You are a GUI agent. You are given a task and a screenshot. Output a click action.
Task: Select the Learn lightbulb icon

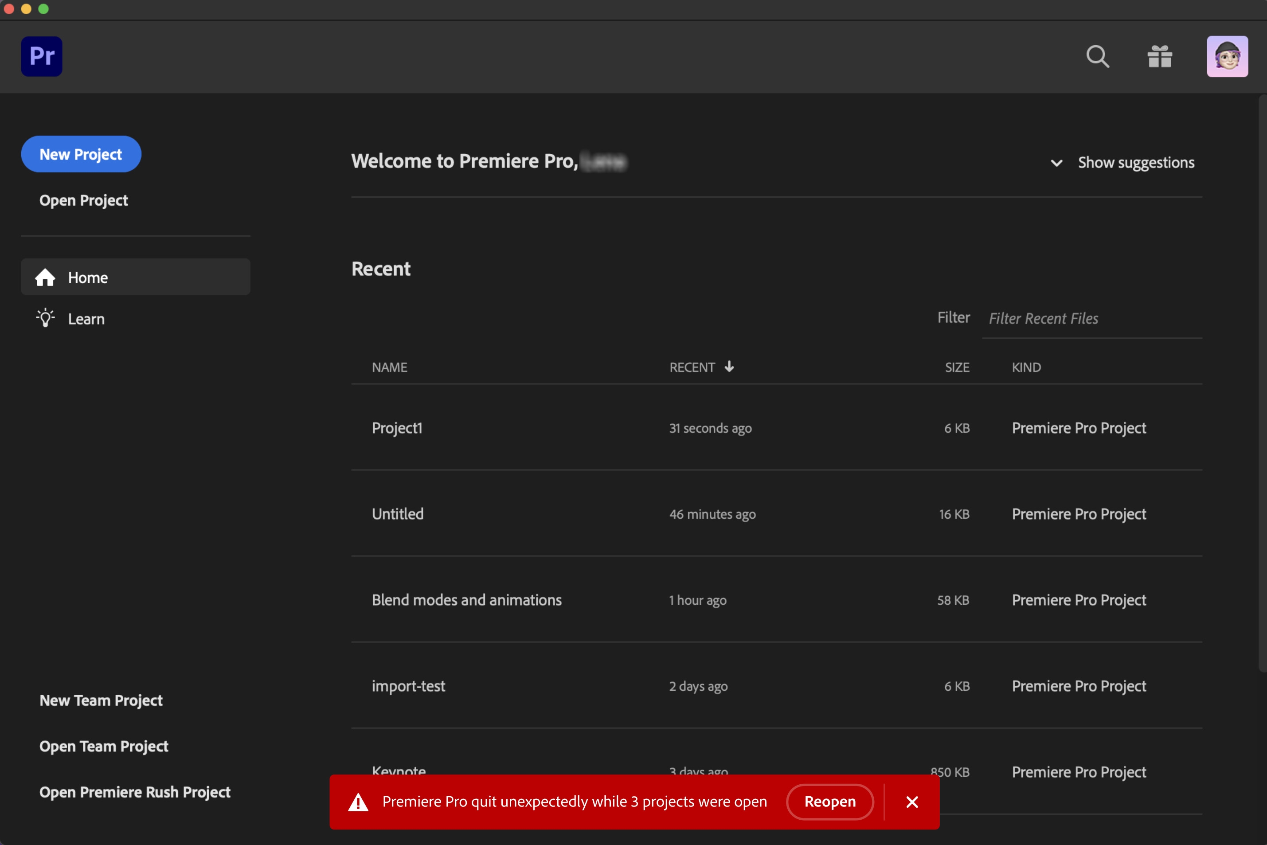click(x=45, y=318)
